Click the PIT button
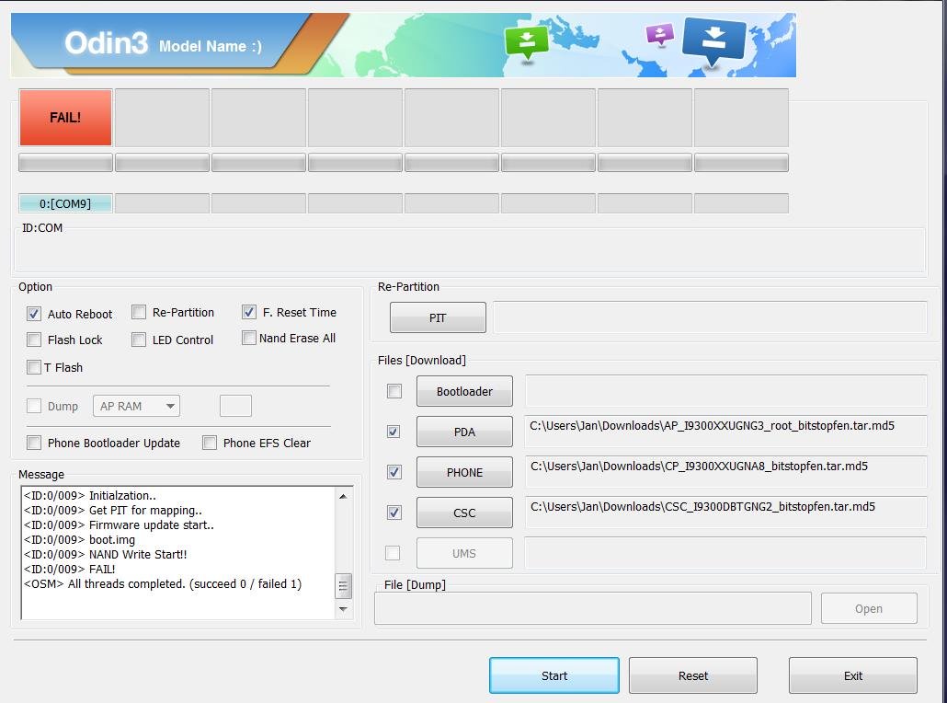 tap(438, 317)
